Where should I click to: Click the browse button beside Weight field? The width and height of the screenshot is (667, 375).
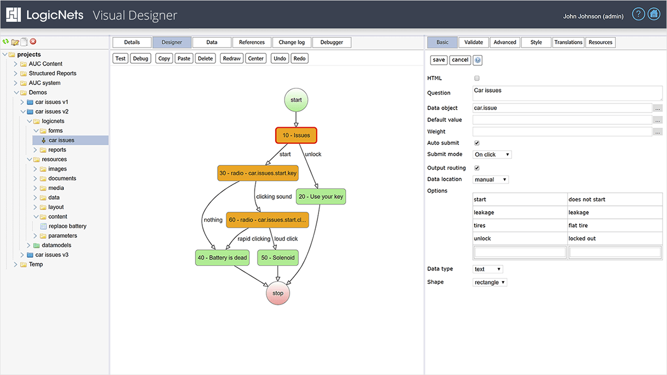(x=658, y=132)
